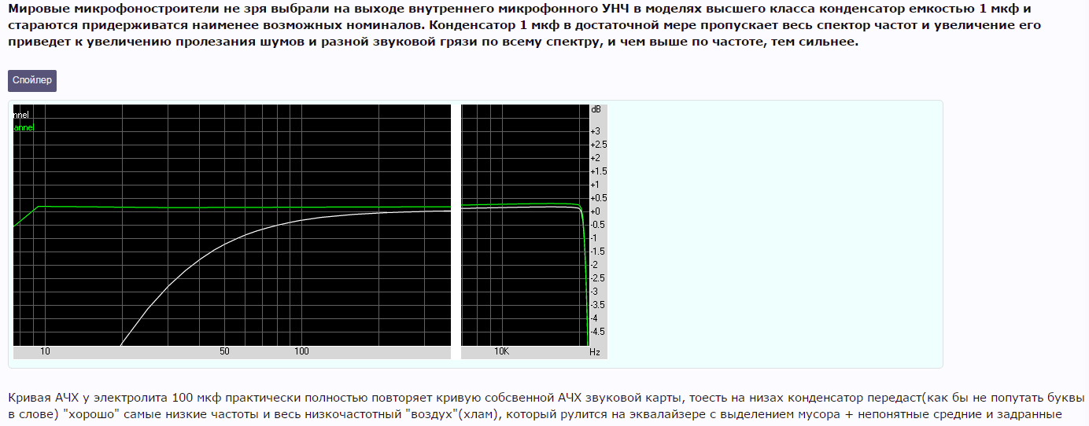Click the '10' frequency axis label

pyautogui.click(x=45, y=351)
